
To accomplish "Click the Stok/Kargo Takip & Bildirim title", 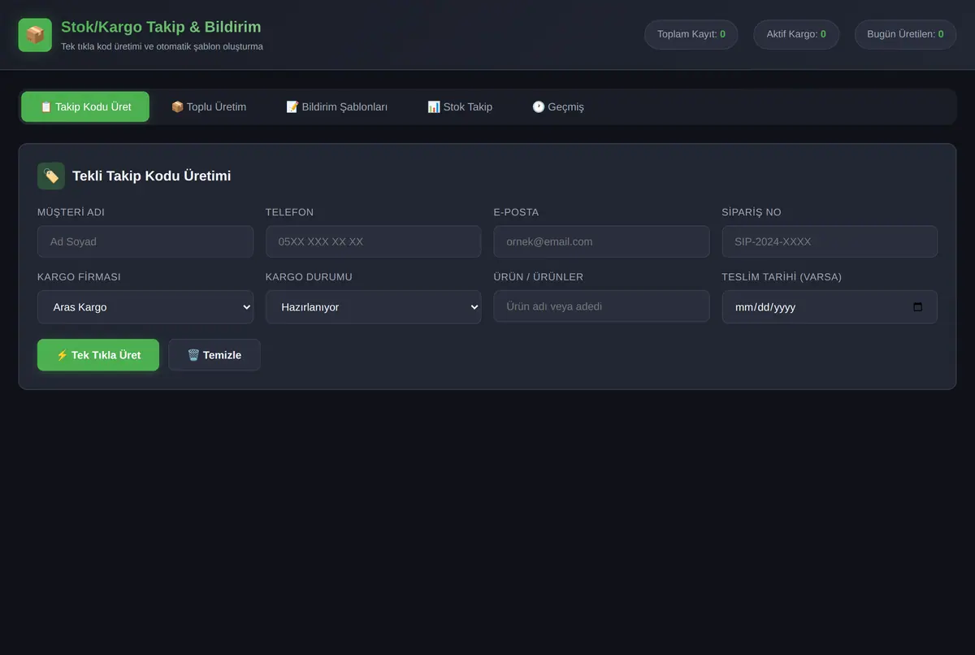I will [x=161, y=27].
